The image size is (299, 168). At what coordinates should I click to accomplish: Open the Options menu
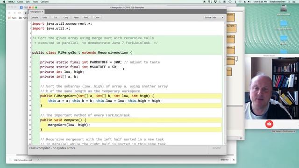pyautogui.click(x=44, y=2)
